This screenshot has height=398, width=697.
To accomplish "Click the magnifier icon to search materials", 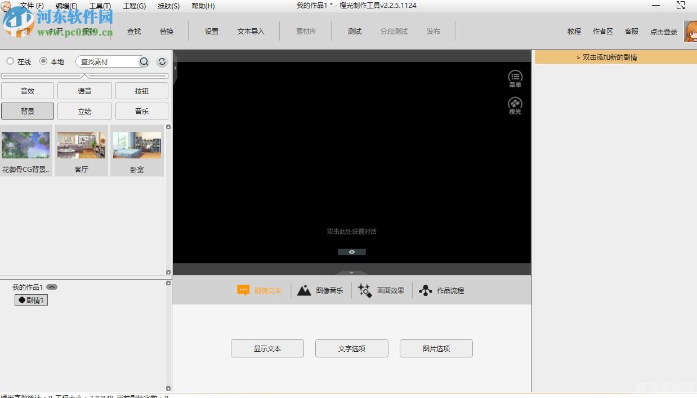I will click(144, 61).
